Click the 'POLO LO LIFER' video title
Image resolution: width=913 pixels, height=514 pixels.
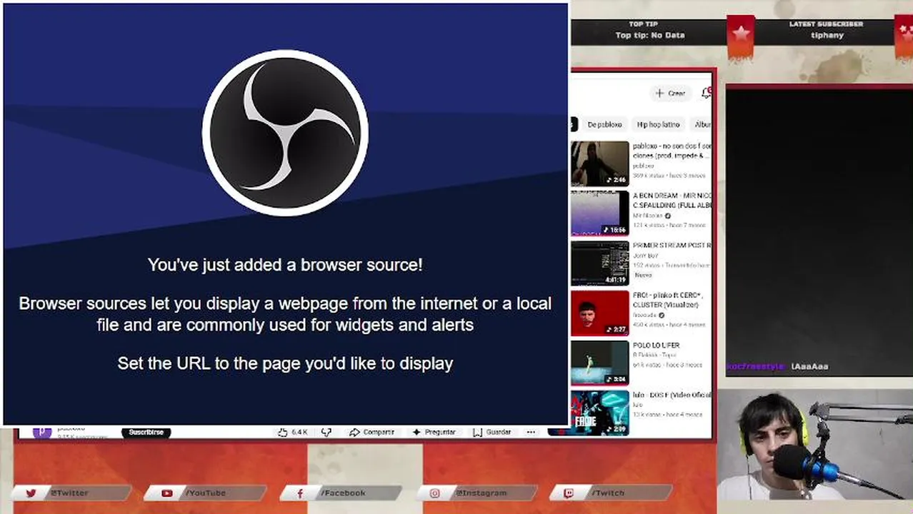point(656,346)
